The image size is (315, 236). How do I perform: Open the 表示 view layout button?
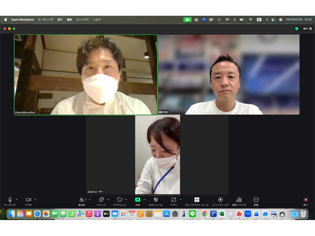click(x=307, y=29)
